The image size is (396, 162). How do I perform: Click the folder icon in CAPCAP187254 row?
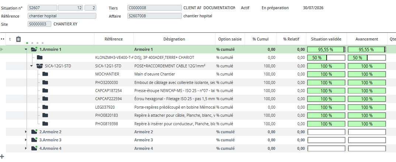(x=45, y=91)
